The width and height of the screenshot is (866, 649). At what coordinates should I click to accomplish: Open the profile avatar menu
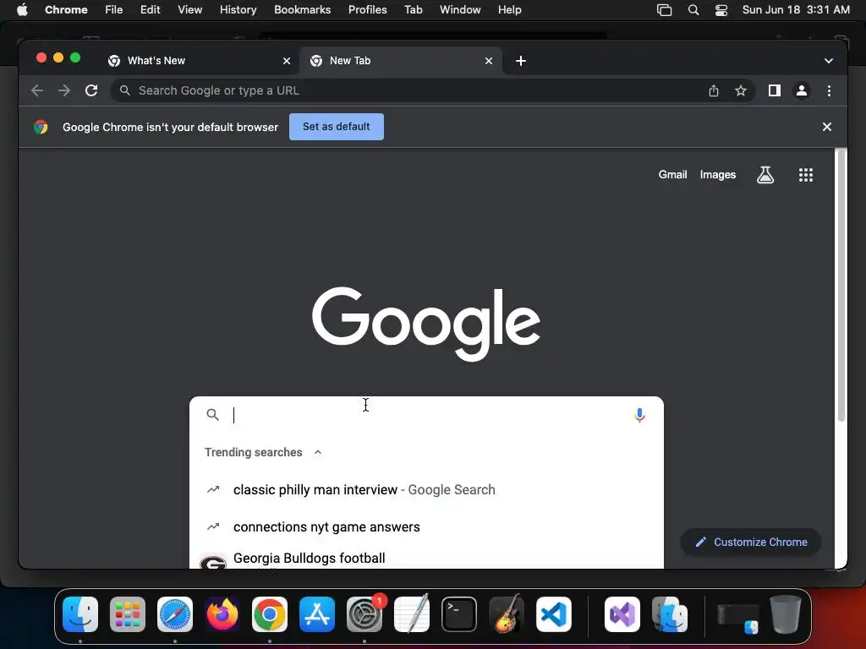click(x=802, y=90)
